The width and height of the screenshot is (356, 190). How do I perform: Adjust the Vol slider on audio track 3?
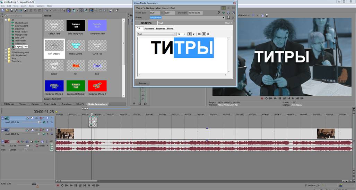pyautogui.click(x=28, y=146)
